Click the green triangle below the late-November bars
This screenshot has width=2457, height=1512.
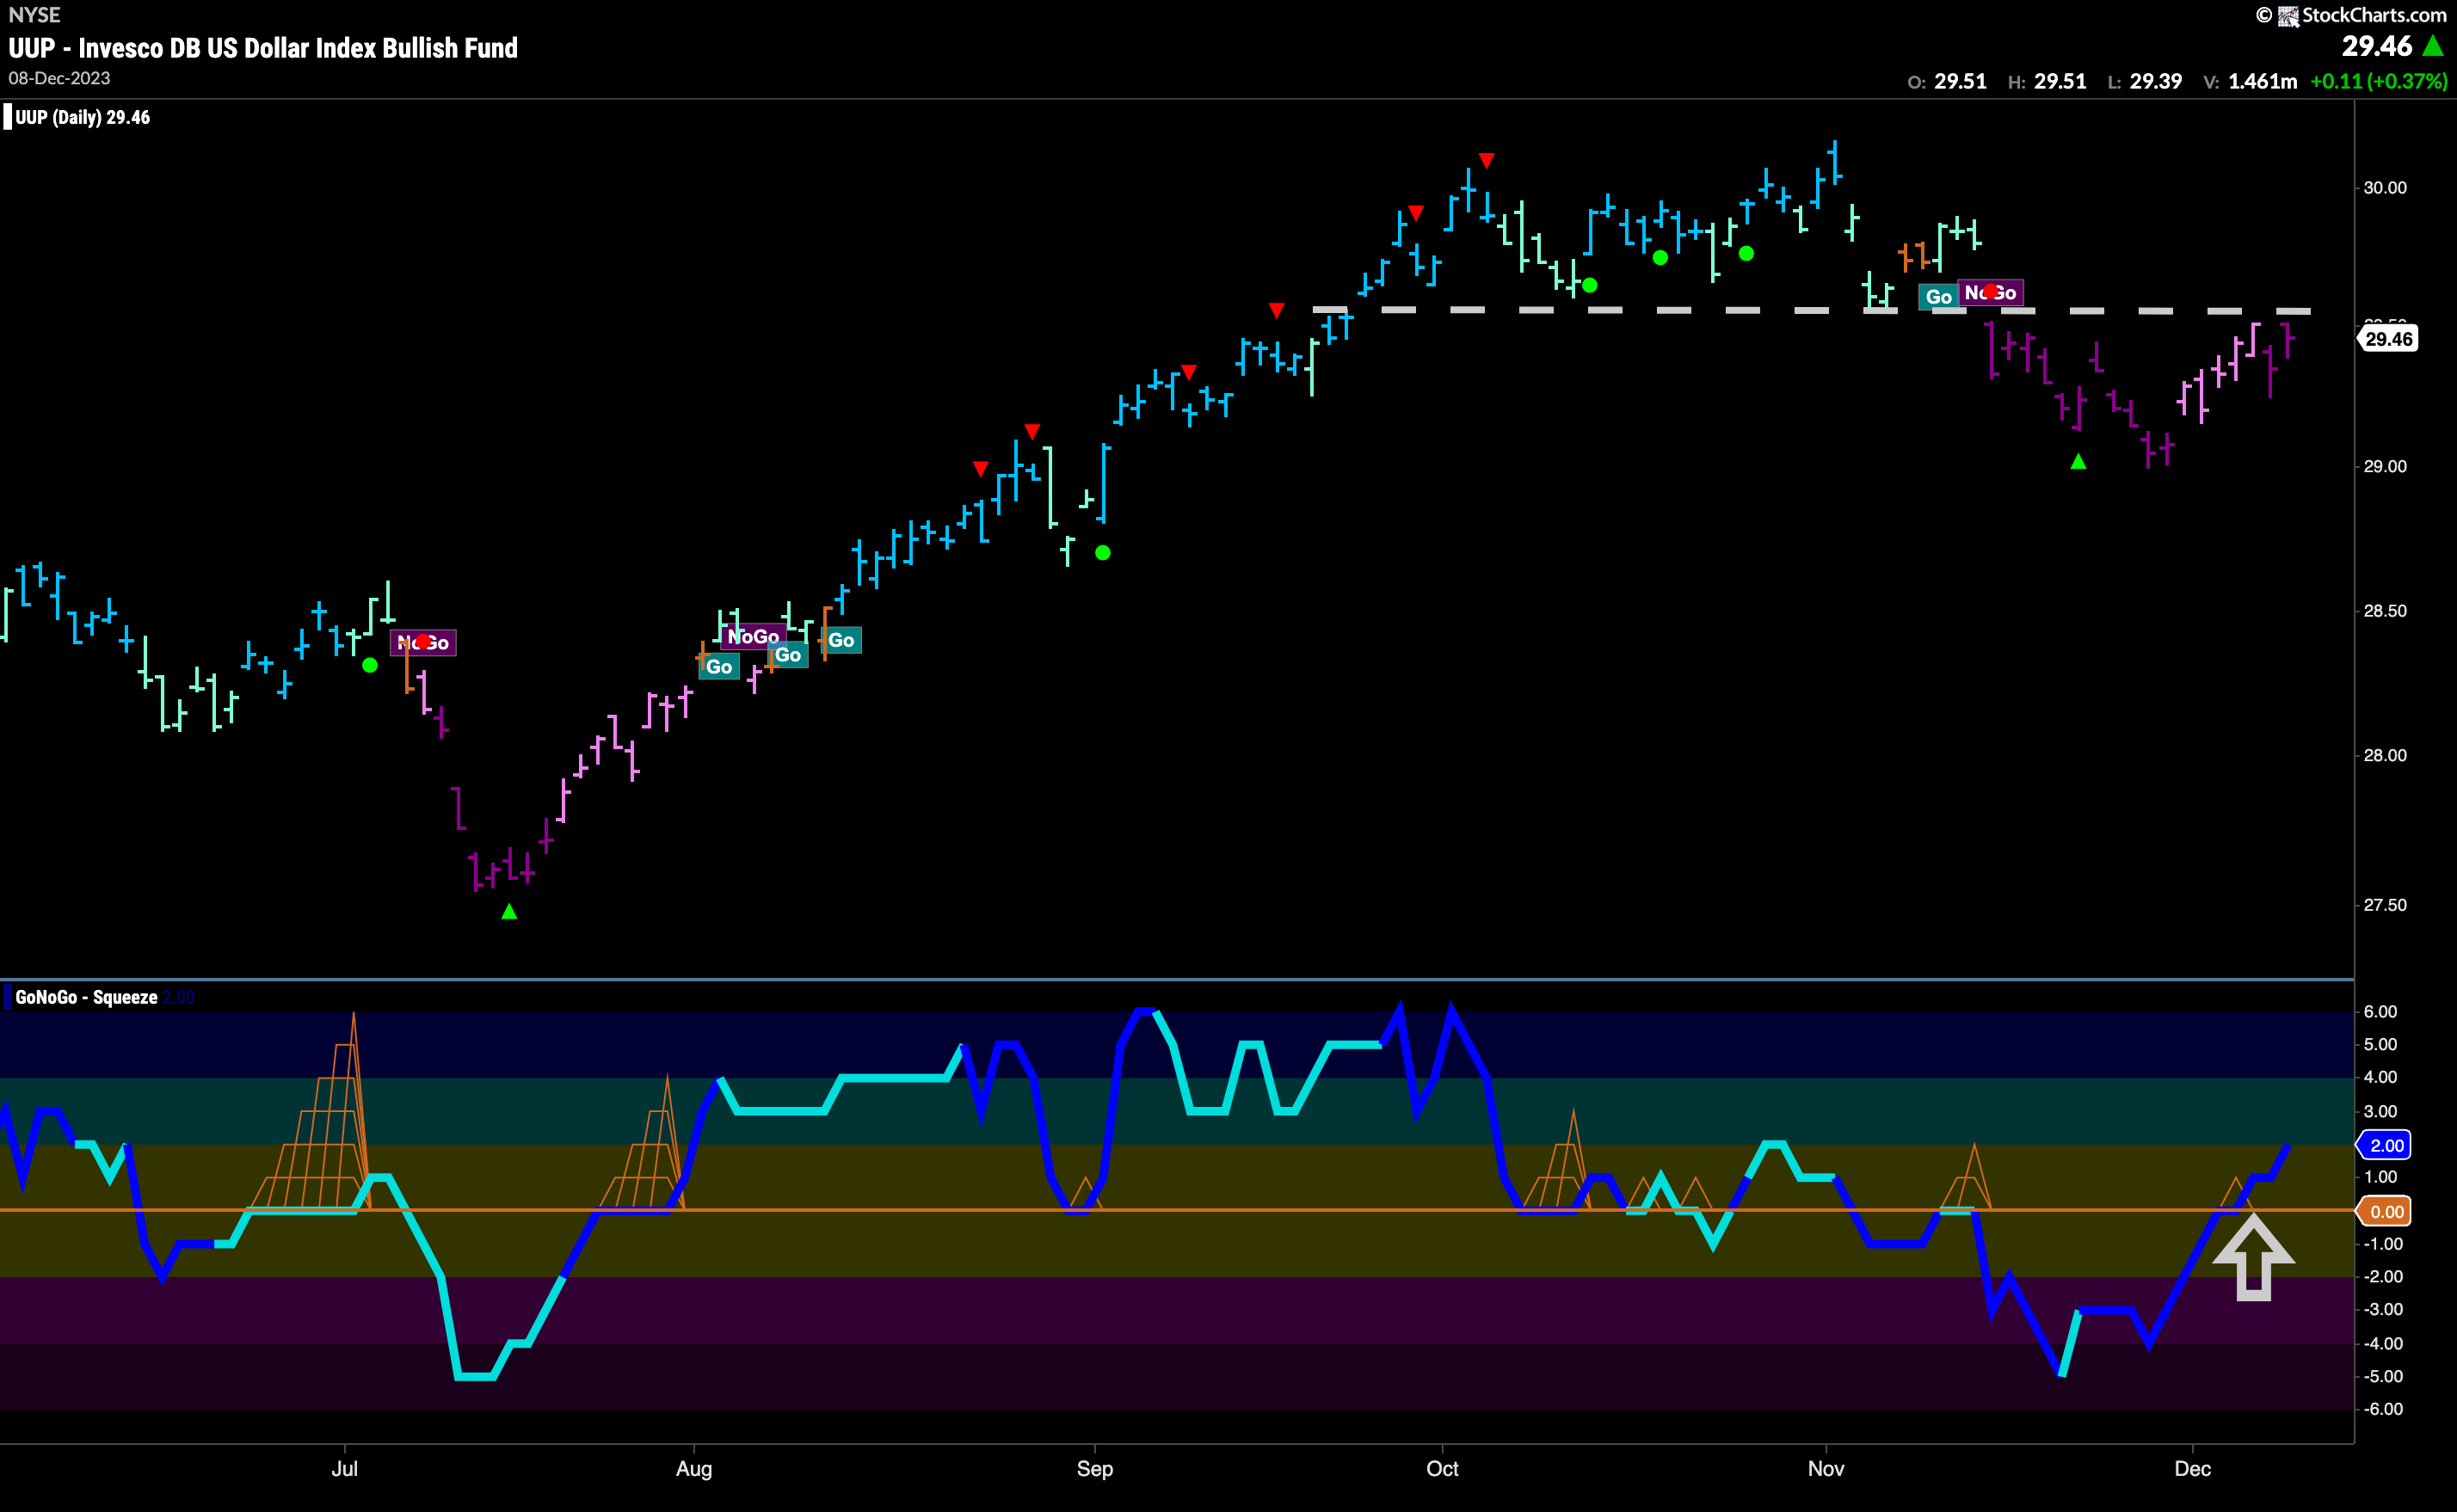tap(2078, 461)
